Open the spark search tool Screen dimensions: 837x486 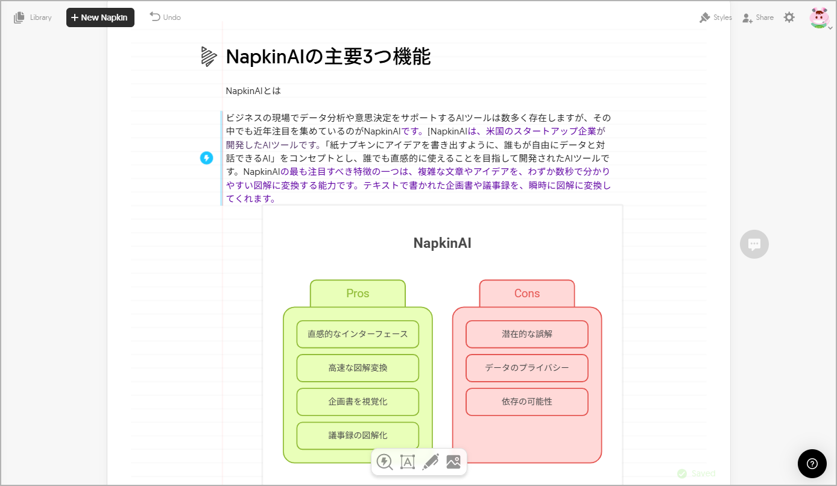(384, 462)
